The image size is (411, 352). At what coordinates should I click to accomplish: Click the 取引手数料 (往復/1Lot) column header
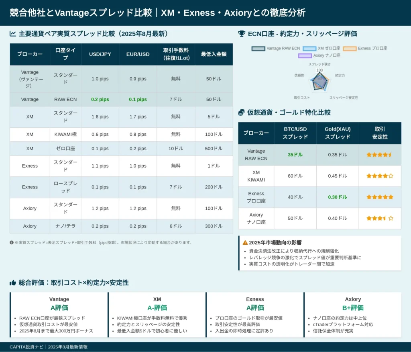(x=176, y=54)
